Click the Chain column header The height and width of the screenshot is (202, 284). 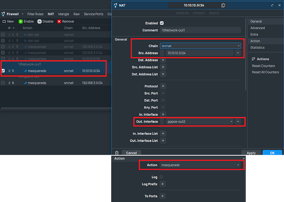pyautogui.click(x=68, y=28)
